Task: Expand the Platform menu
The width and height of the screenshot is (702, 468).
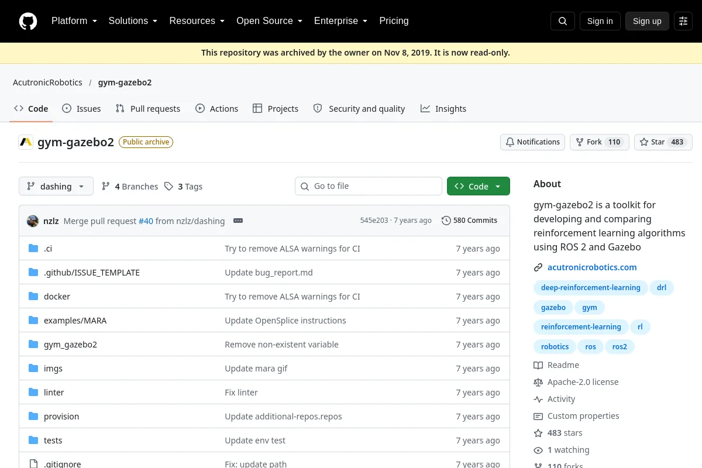Action: click(74, 21)
